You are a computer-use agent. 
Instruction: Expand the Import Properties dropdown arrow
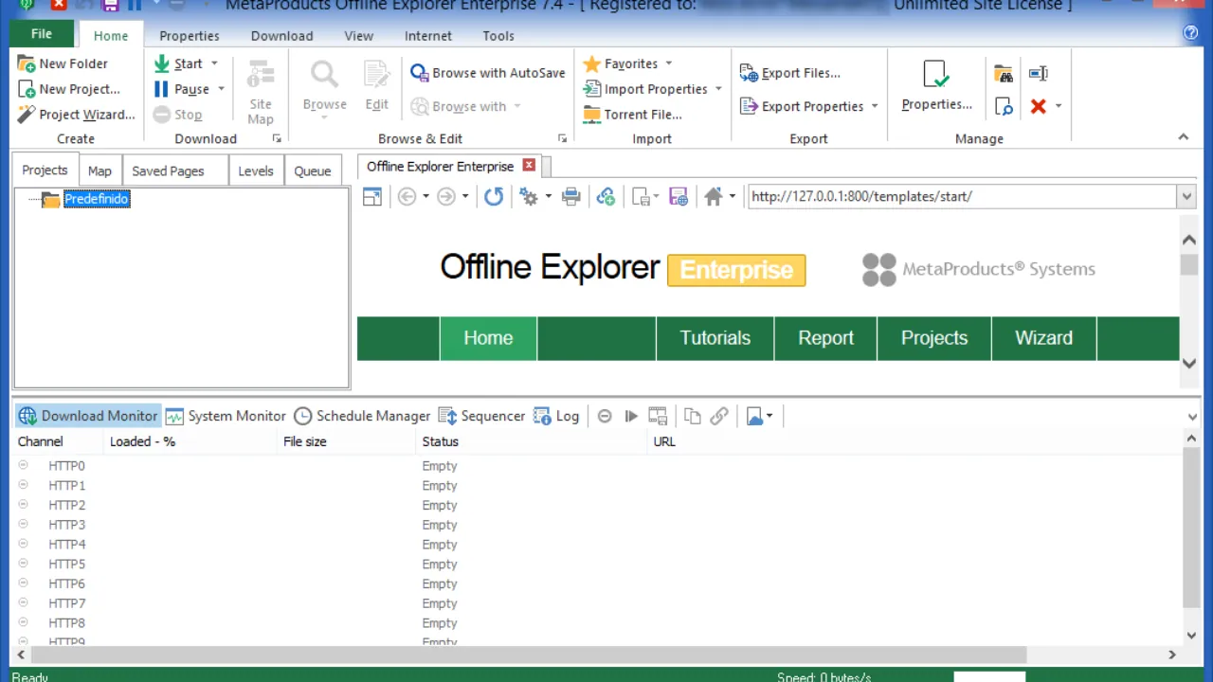coord(718,89)
